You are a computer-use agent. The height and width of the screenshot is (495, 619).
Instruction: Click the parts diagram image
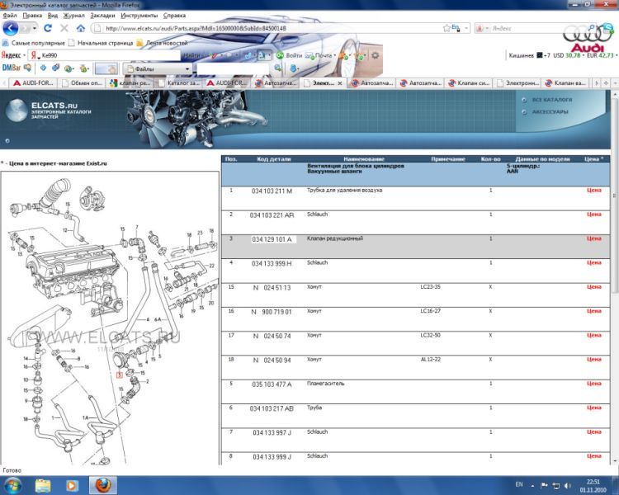(x=110, y=318)
